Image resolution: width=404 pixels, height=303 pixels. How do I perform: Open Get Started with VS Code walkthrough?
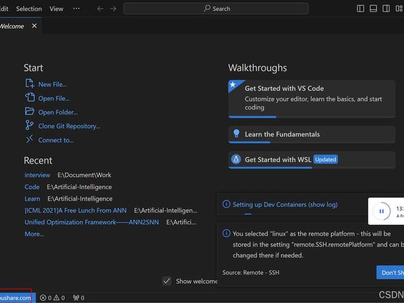point(312,99)
